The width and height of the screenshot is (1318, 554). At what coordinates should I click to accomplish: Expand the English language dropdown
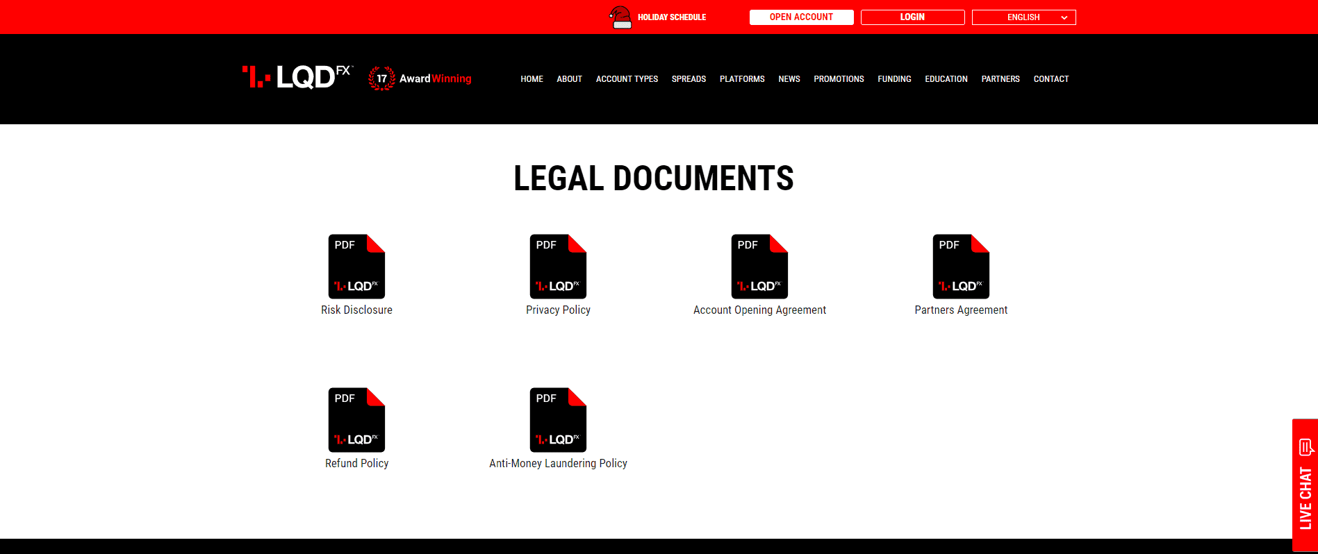pos(1023,17)
